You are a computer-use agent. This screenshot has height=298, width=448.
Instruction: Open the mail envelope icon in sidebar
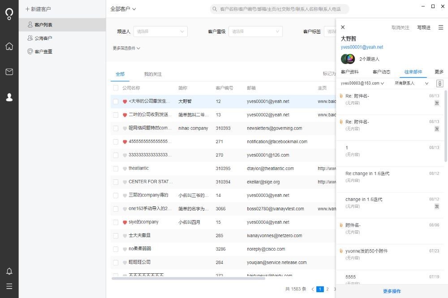tap(9, 72)
